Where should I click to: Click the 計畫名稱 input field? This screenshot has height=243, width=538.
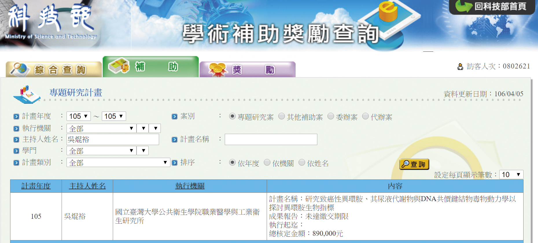tap(271, 139)
